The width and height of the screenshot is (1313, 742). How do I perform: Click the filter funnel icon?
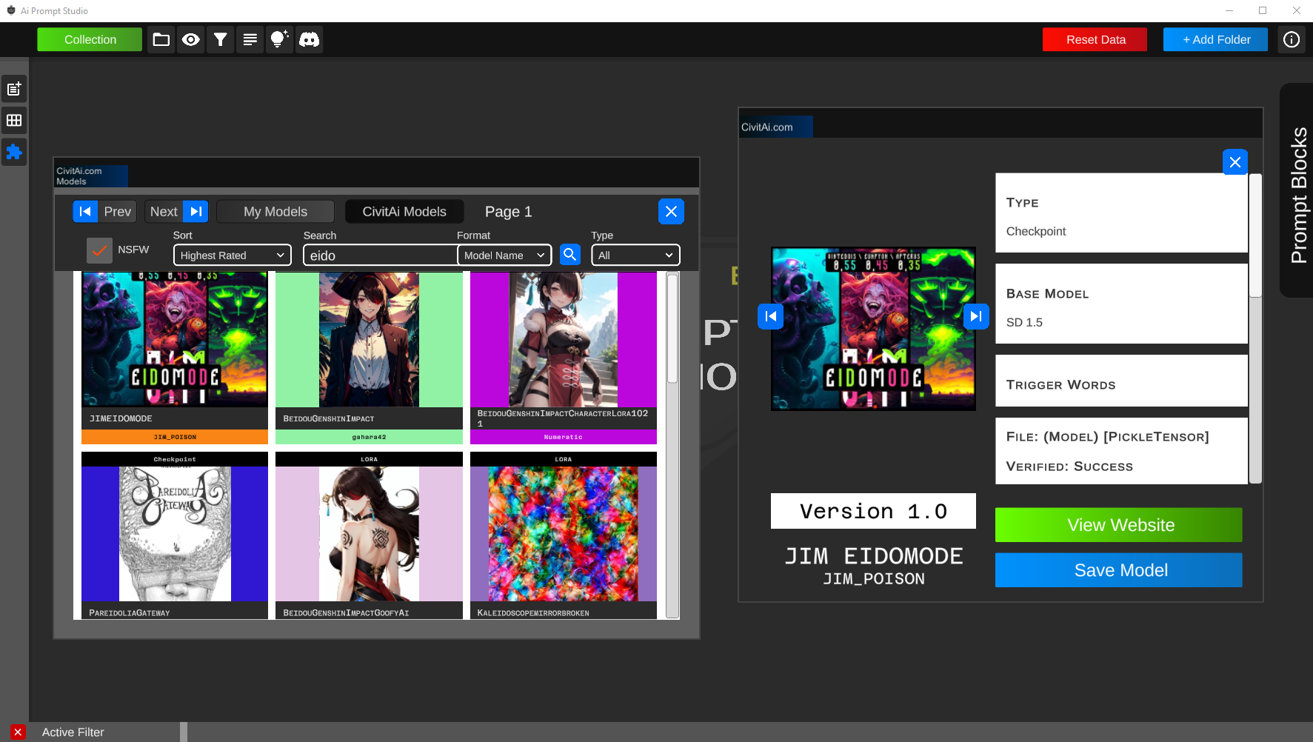pos(220,40)
